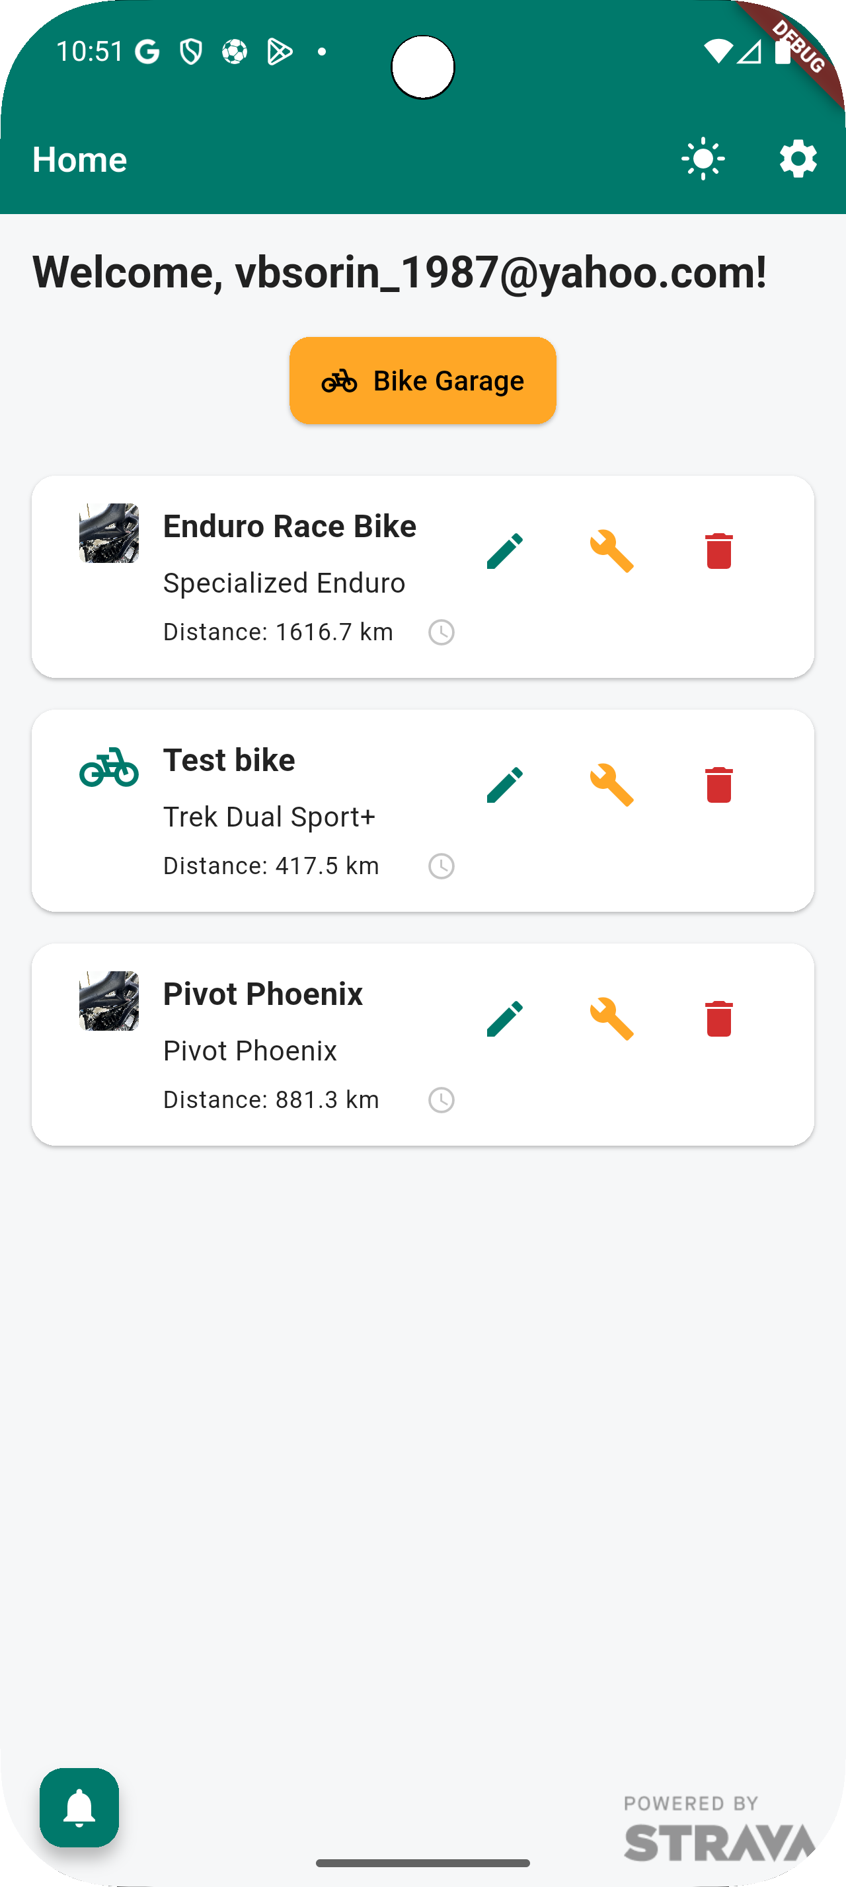Edit the Enduro Race Bike entry
Viewport: 846px width, 1887px height.
[x=505, y=551]
